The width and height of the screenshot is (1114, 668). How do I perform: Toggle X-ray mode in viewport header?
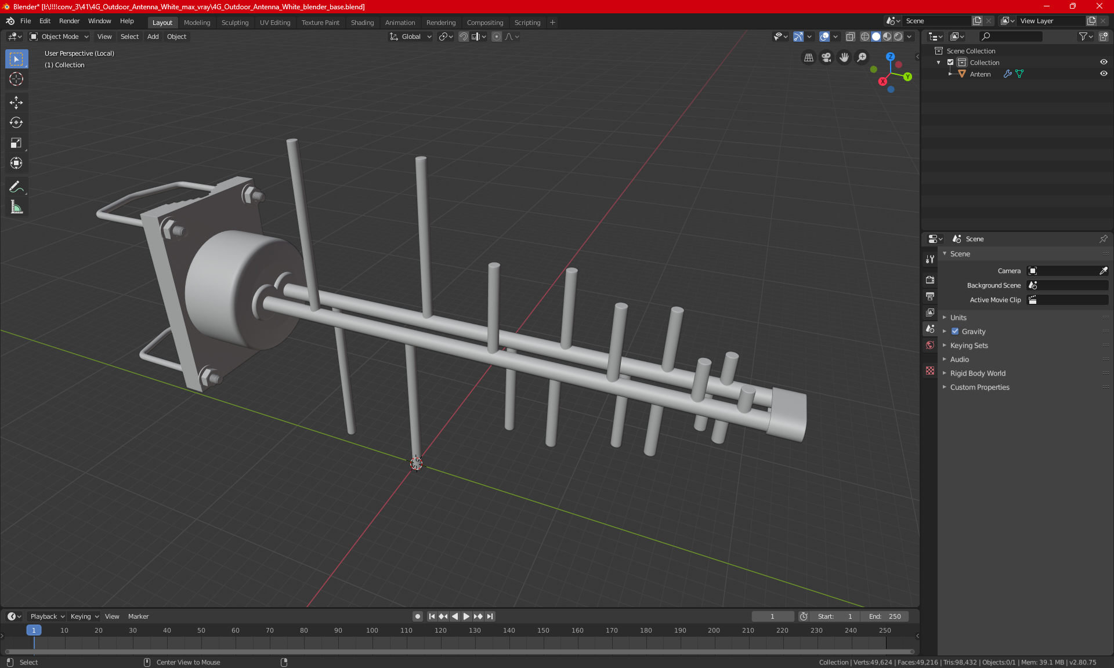pyautogui.click(x=850, y=37)
